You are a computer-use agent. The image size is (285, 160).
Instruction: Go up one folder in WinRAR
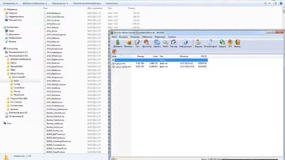point(114,52)
